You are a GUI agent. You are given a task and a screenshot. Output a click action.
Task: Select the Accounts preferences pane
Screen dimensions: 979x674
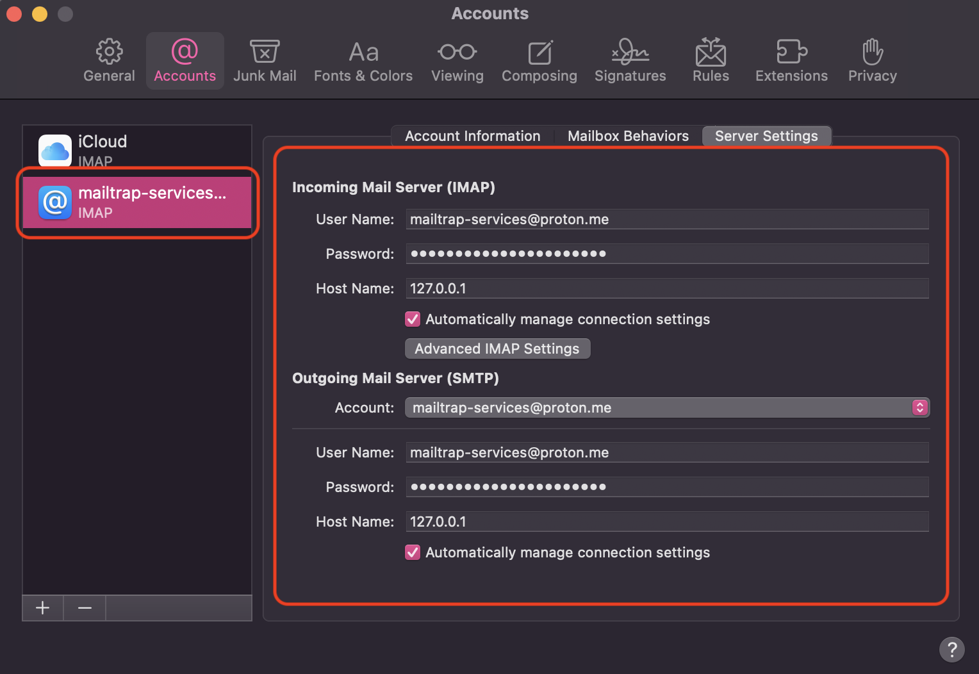coord(185,61)
